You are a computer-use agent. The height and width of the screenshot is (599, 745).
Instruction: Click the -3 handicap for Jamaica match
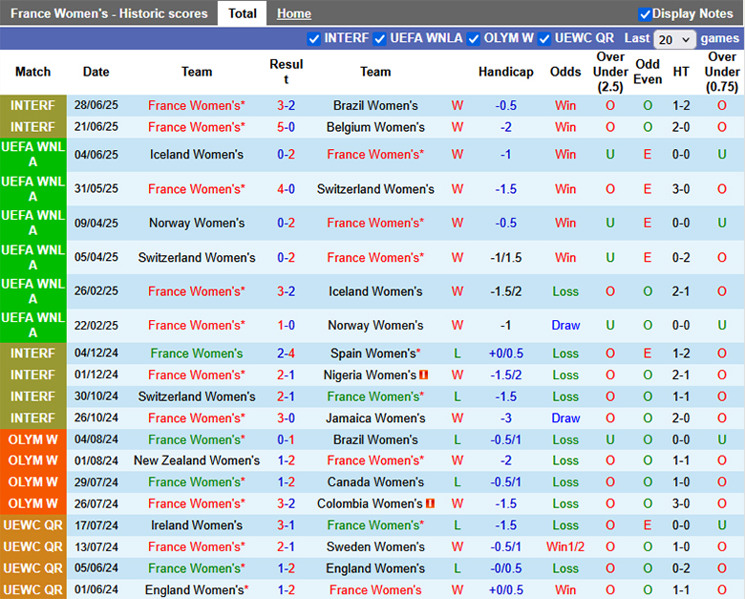(505, 418)
